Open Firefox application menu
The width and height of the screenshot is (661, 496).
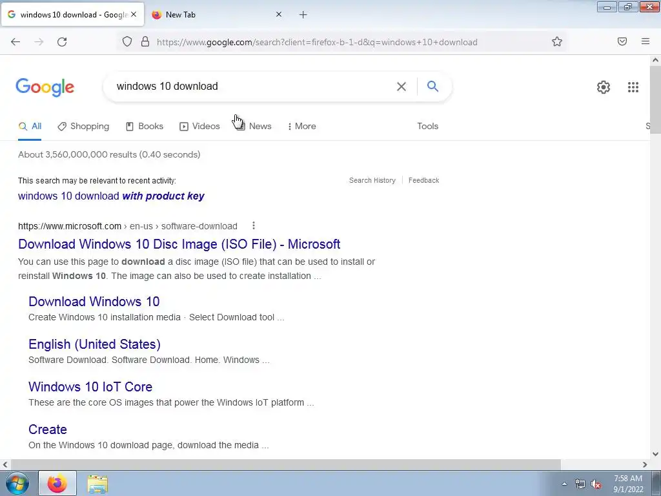[x=646, y=41]
